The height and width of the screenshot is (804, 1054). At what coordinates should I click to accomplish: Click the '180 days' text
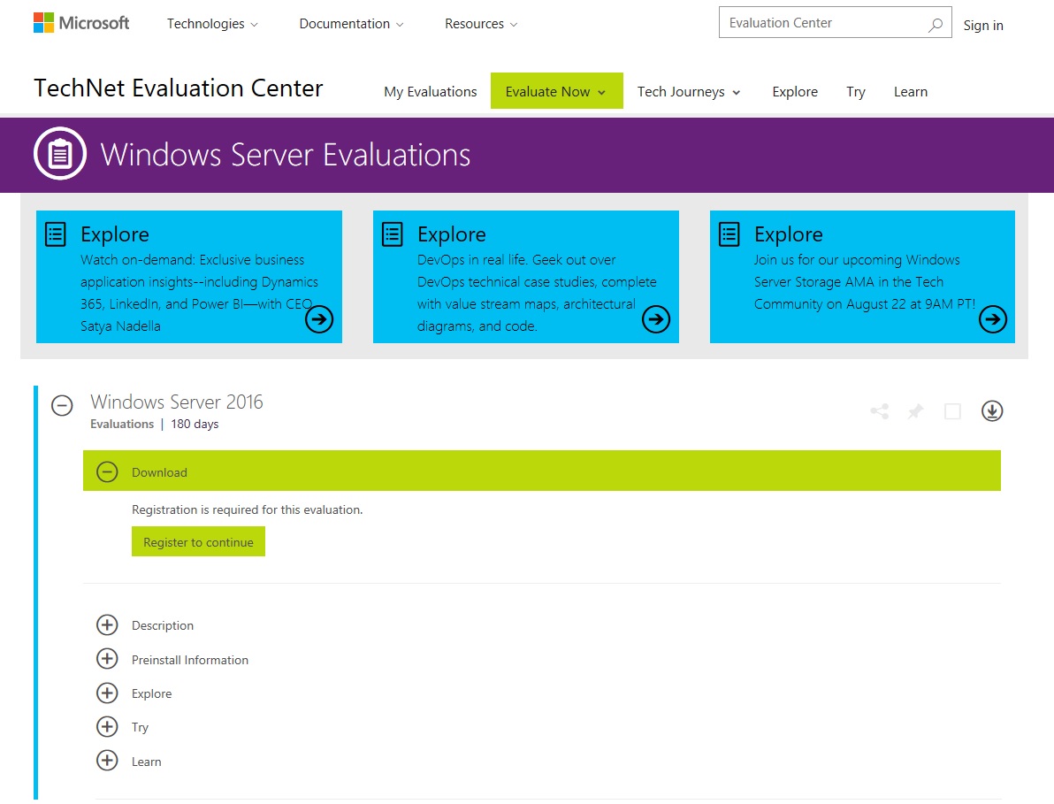[195, 425]
